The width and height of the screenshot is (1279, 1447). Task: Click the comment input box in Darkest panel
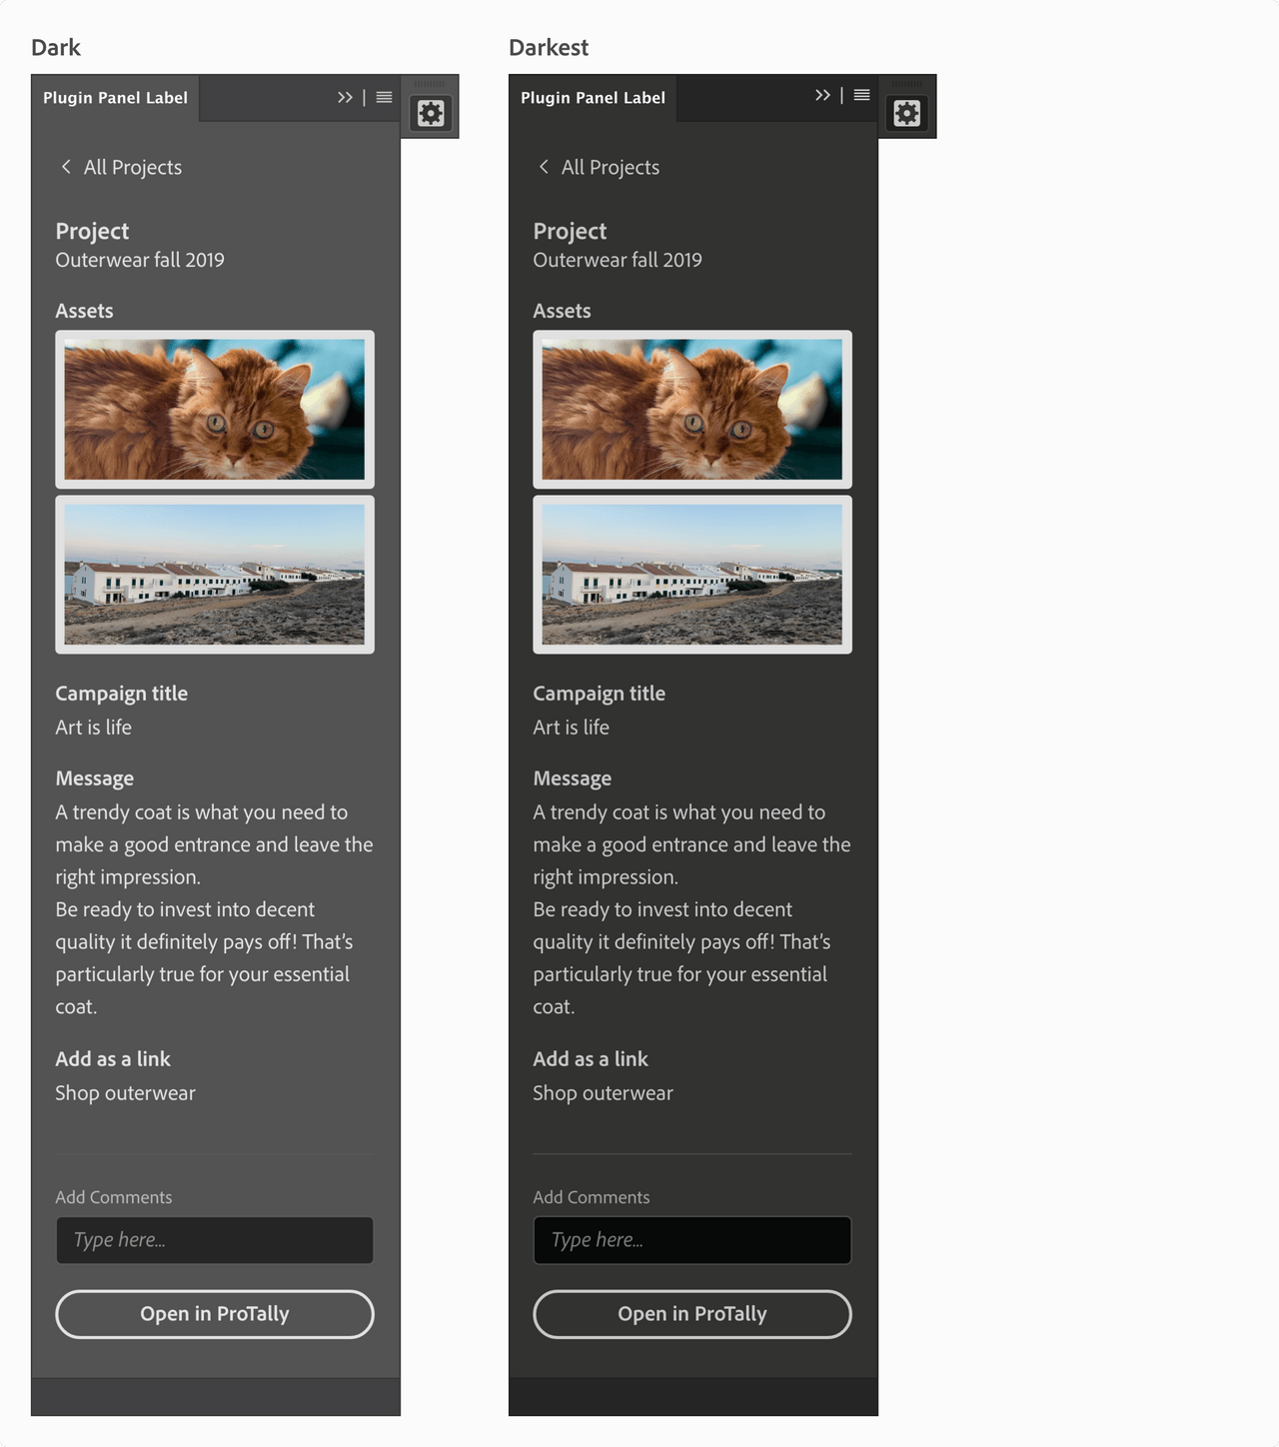coord(691,1239)
